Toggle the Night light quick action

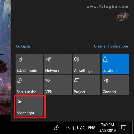pyautogui.click(x=29, y=107)
